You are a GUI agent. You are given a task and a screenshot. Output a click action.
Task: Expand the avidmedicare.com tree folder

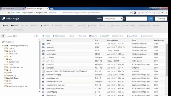5,67
